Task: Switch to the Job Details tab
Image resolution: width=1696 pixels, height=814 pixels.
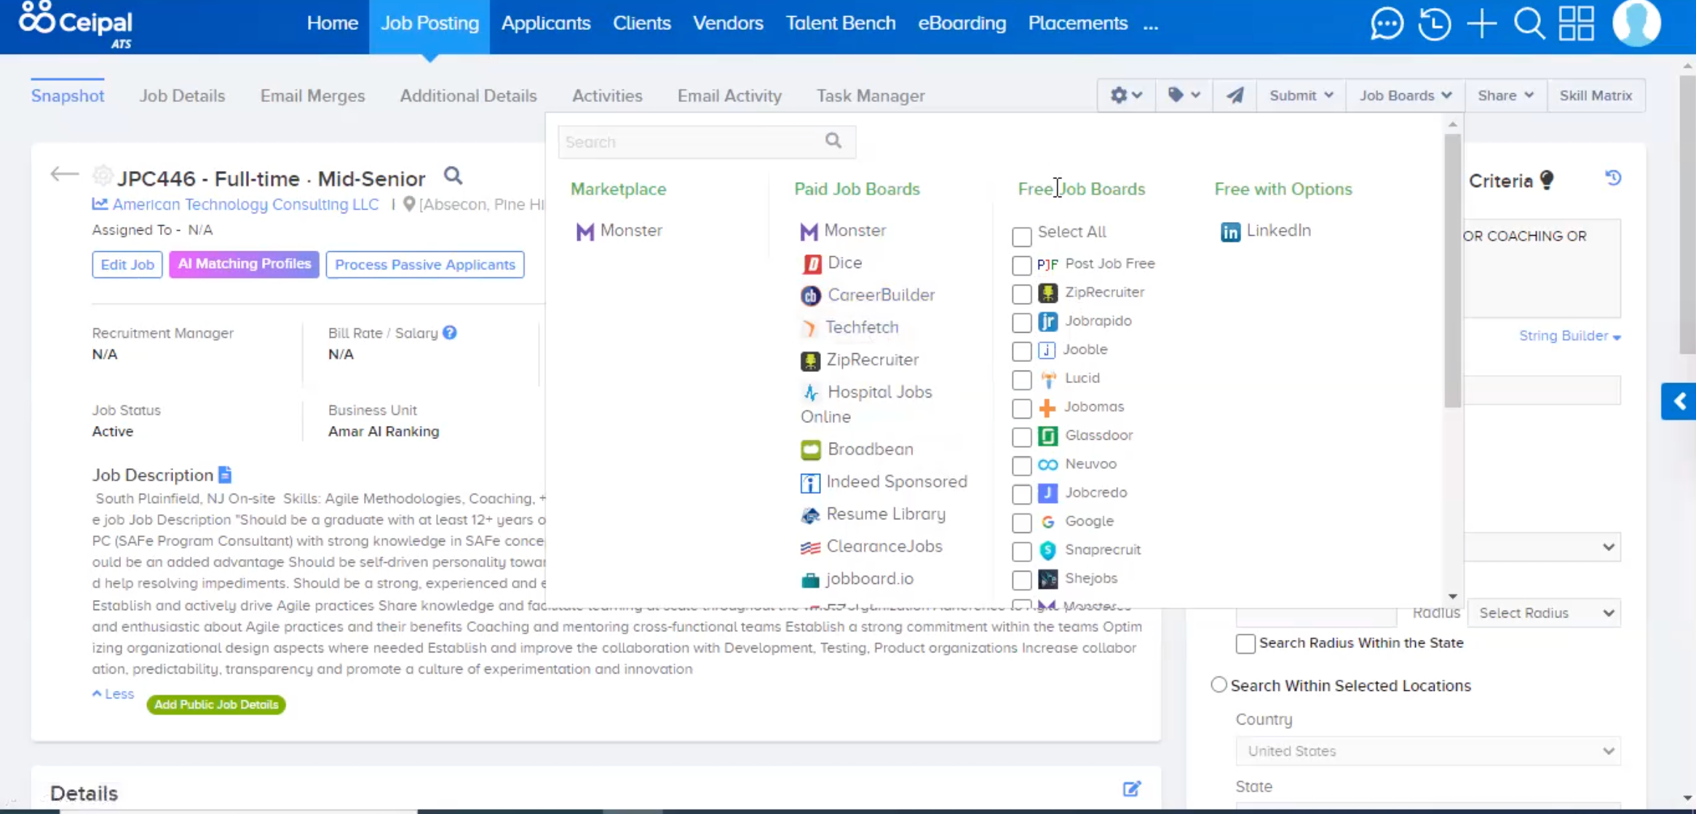Action: click(182, 96)
